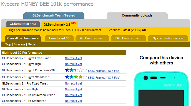
Task: Open the System Information tab
Action: pyautogui.click(x=168, y=38)
